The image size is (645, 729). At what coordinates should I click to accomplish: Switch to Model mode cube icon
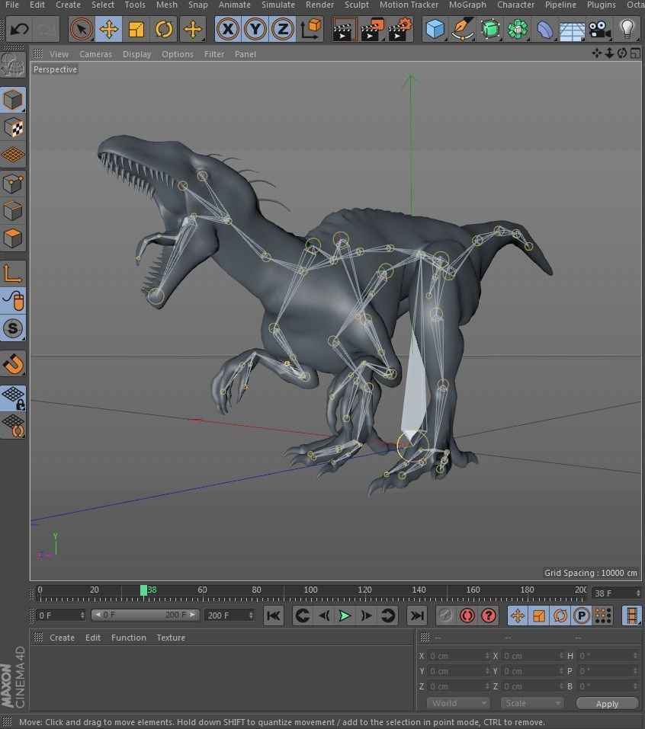coord(13,100)
